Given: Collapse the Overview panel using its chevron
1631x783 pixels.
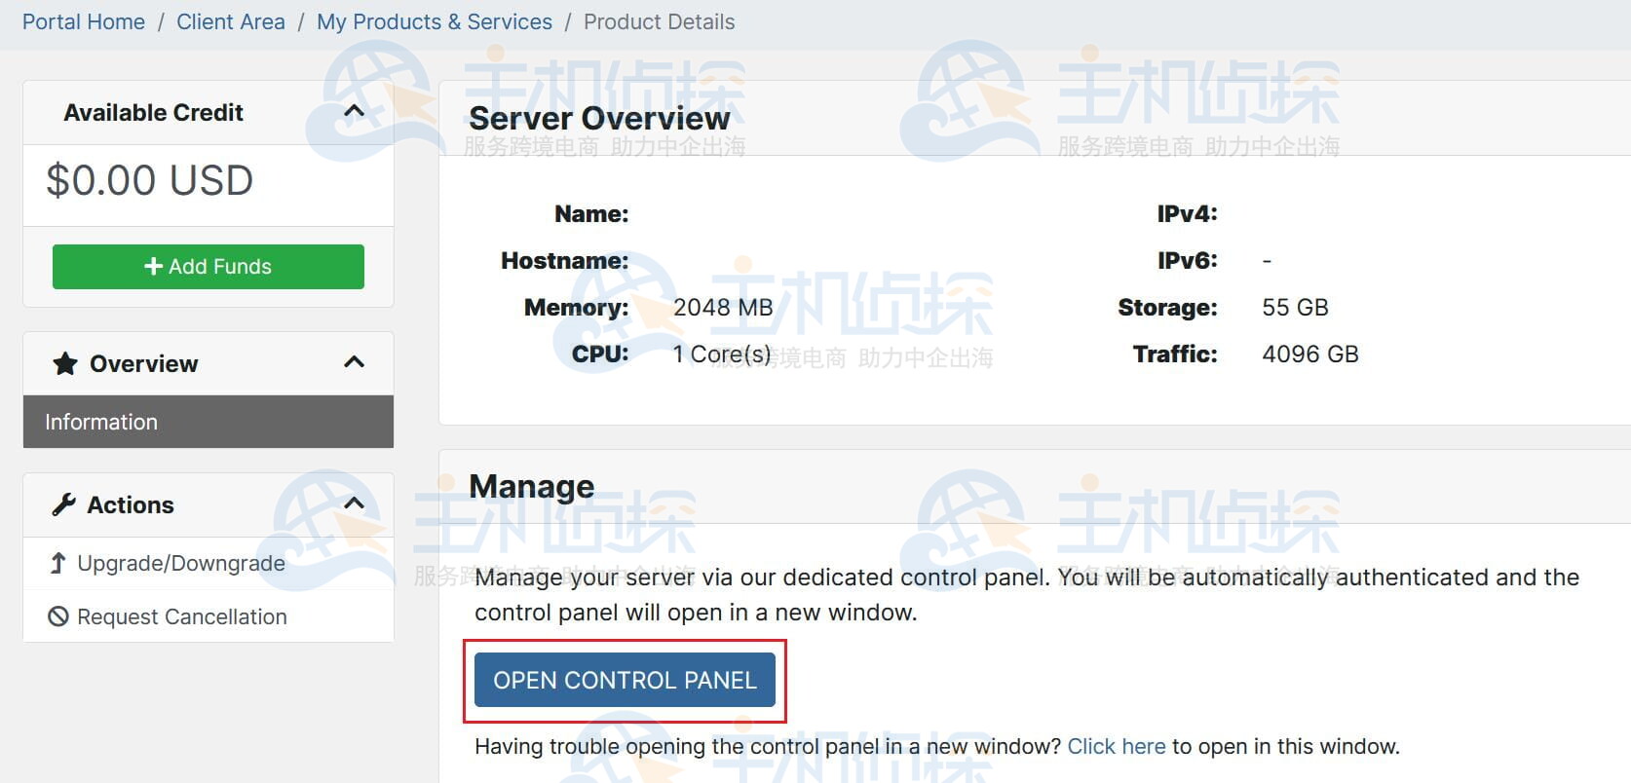Looking at the screenshot, I should click(x=355, y=362).
